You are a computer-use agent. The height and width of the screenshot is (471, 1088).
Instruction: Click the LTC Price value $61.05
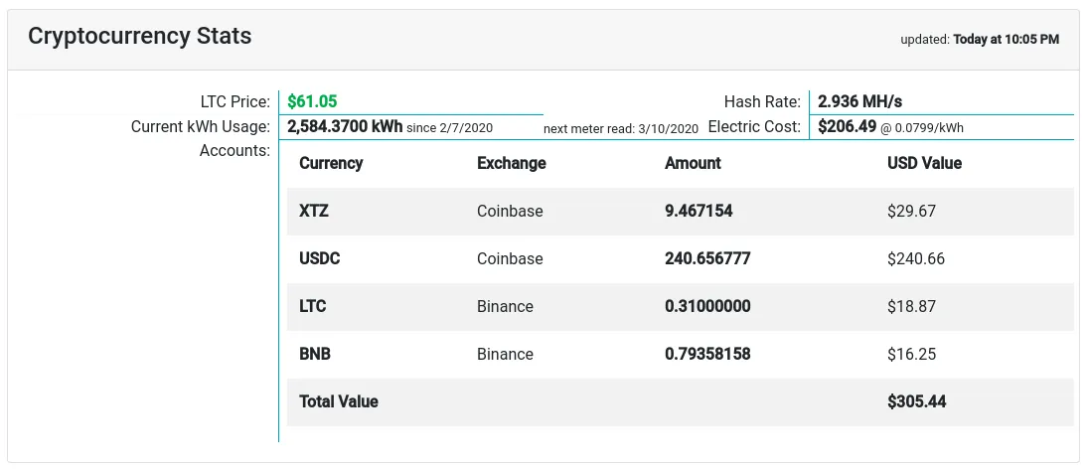click(312, 101)
